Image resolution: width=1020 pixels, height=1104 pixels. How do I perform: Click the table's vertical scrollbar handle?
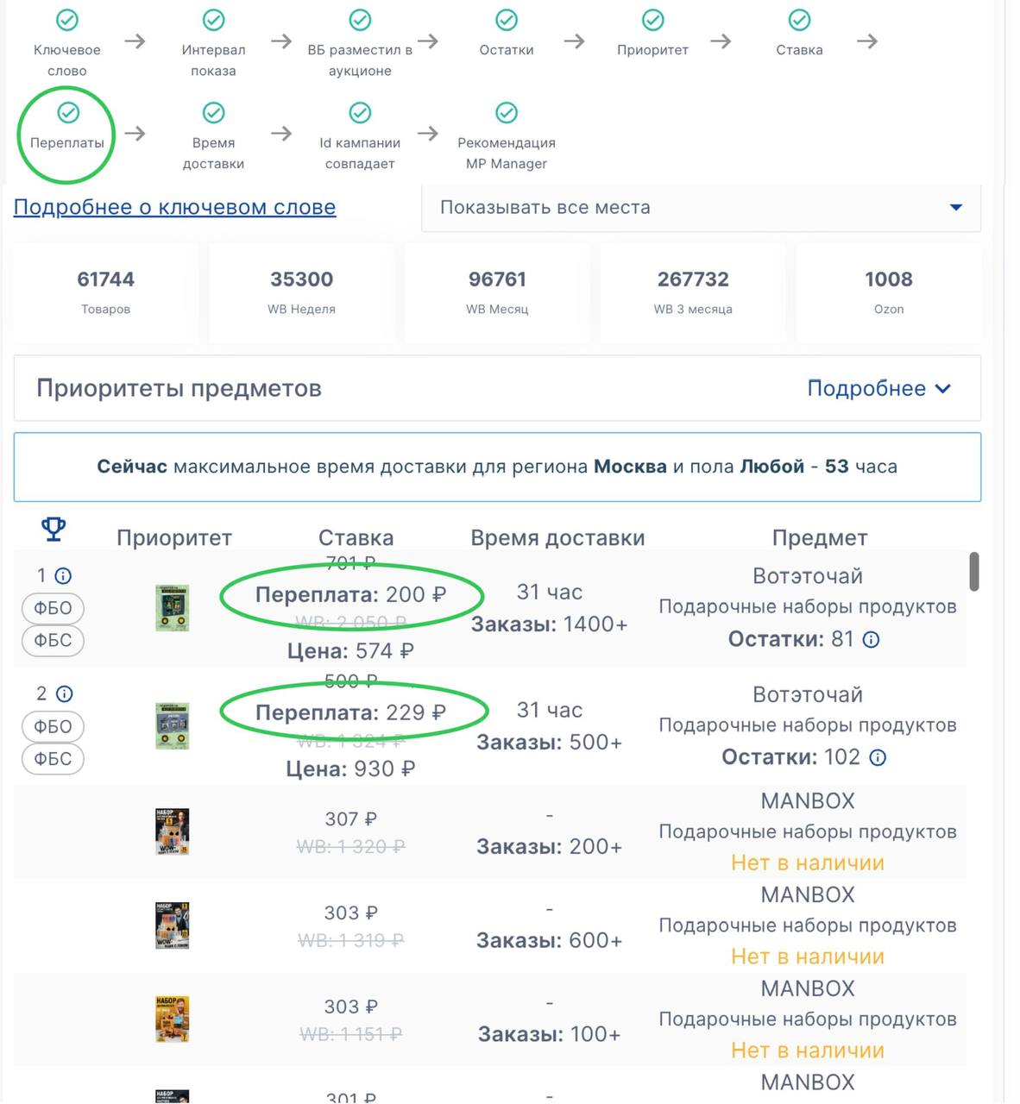tap(974, 572)
